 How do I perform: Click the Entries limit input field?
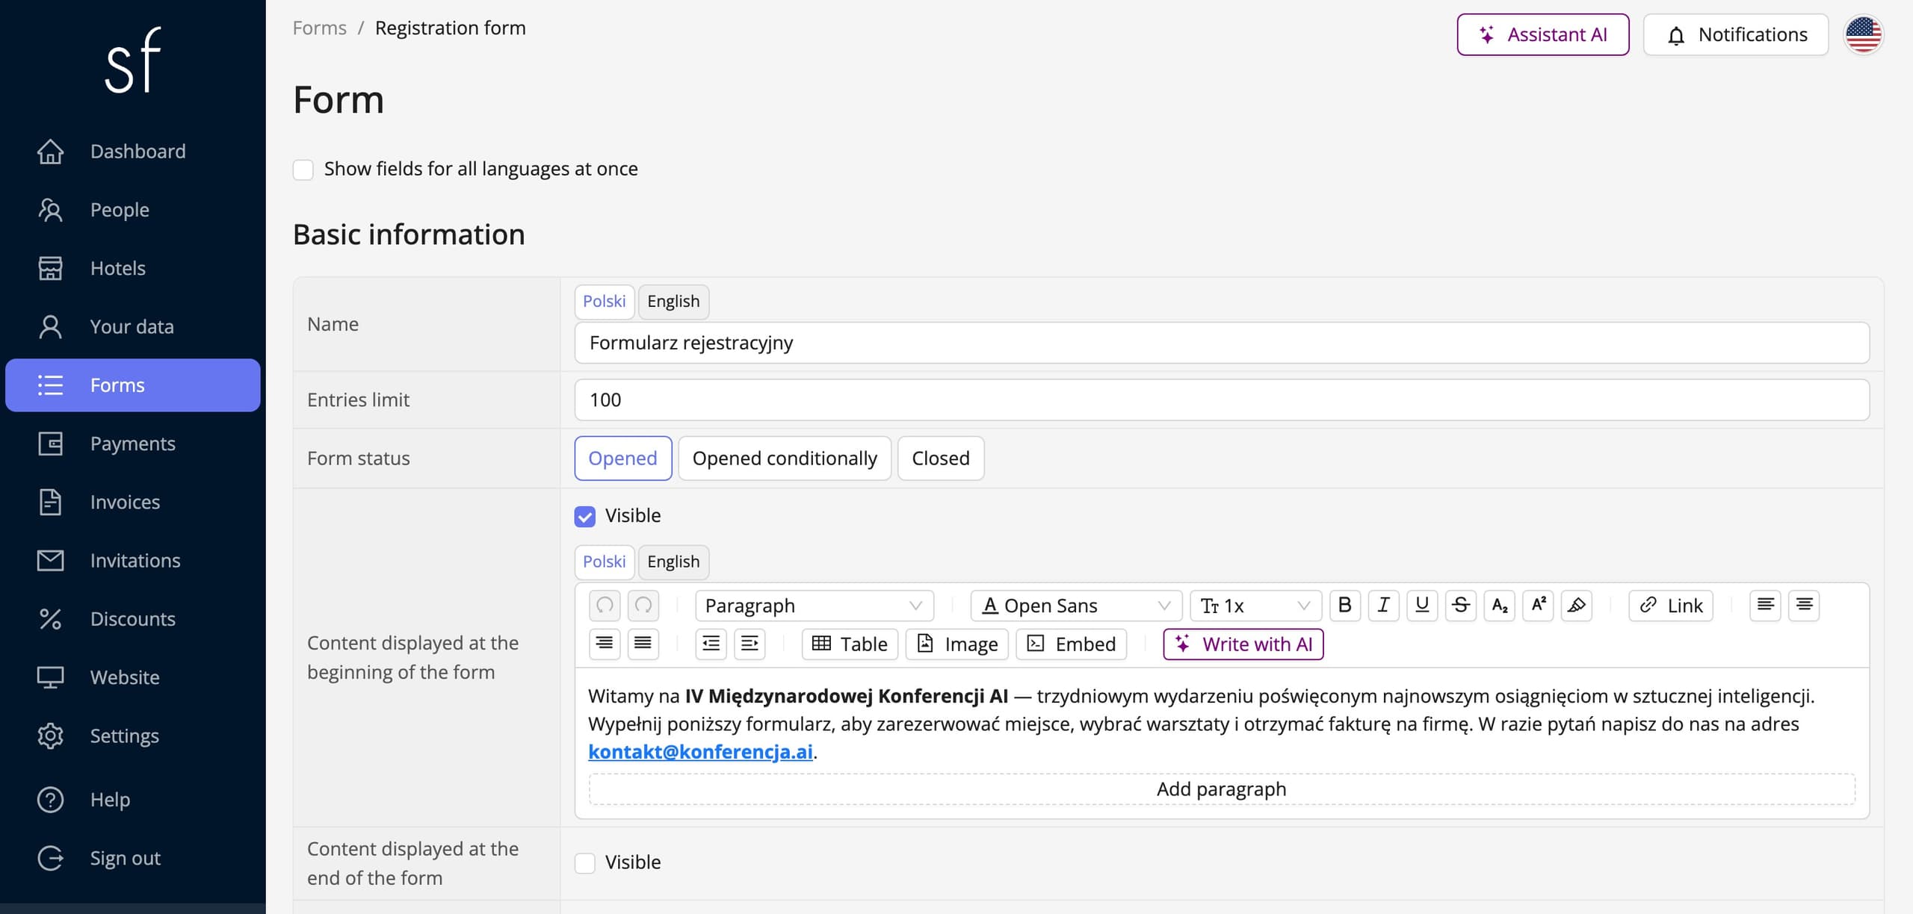pos(1222,400)
